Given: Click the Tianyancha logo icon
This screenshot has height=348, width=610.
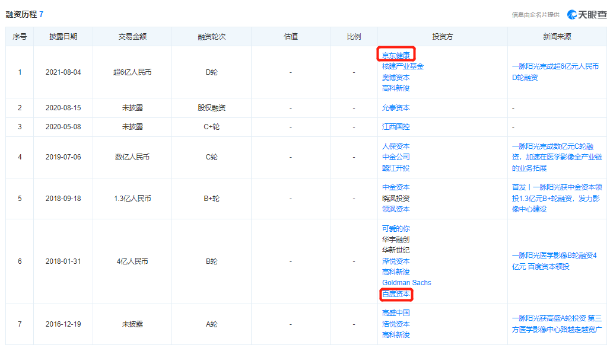Looking at the screenshot, I should 573,14.
